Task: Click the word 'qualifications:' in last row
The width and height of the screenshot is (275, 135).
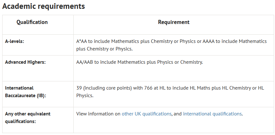Action: click(20, 121)
